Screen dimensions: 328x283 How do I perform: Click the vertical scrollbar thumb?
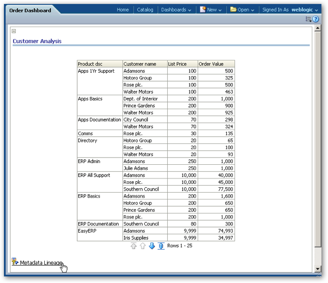point(318,139)
